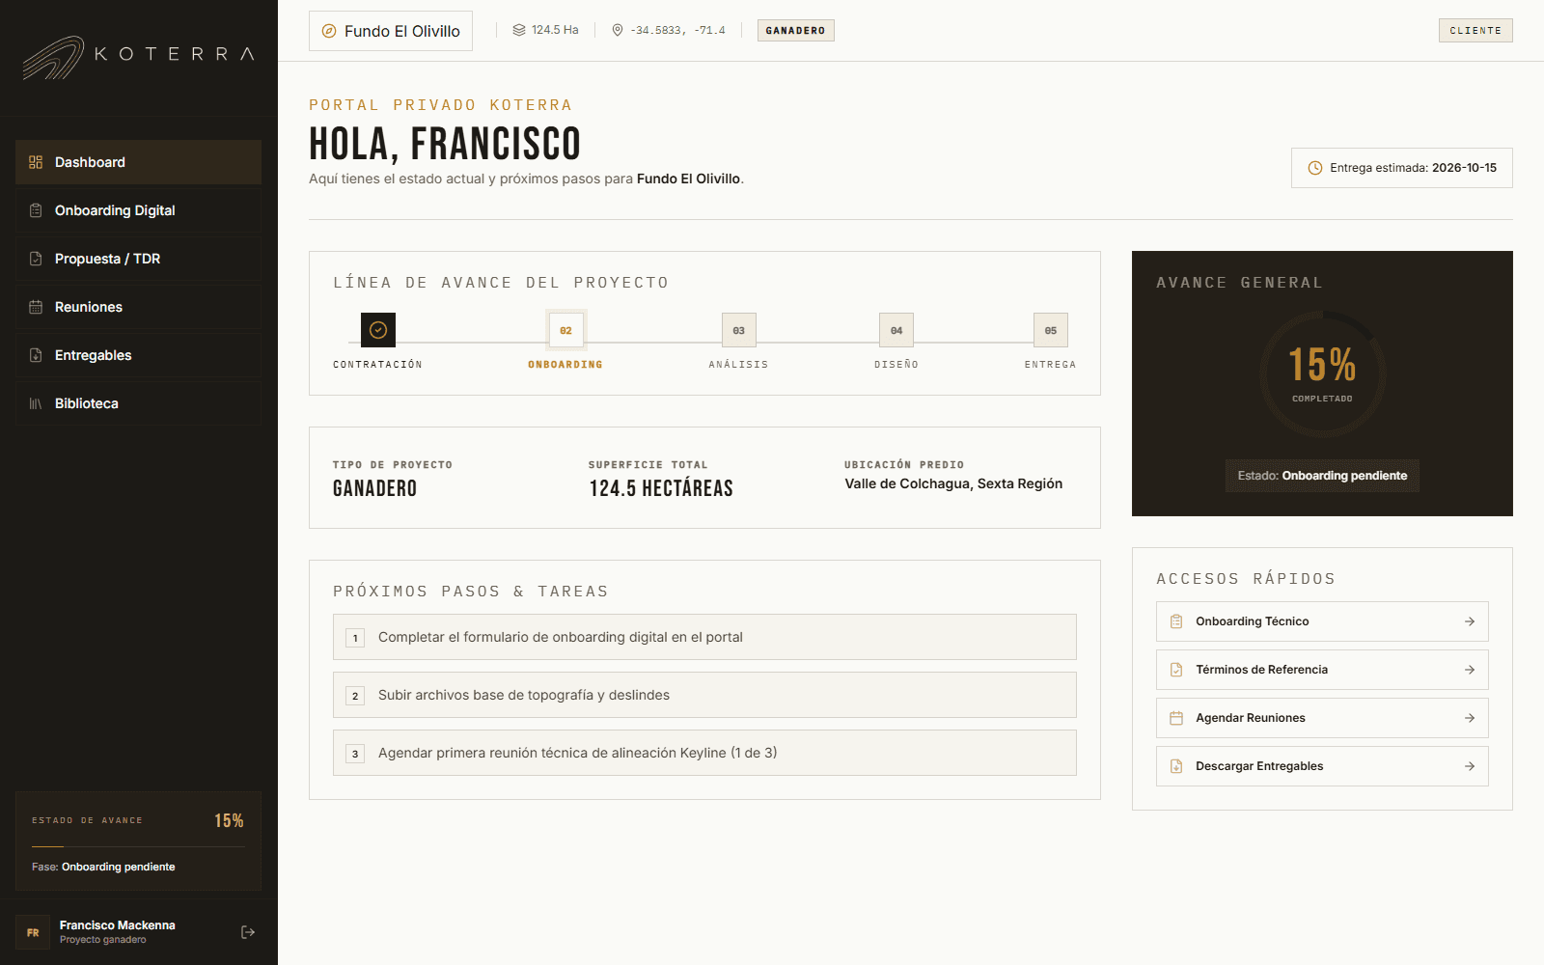This screenshot has width=1544, height=965.
Task: Click the compass icon beside Fundo El Olivillo
Action: pos(329,31)
